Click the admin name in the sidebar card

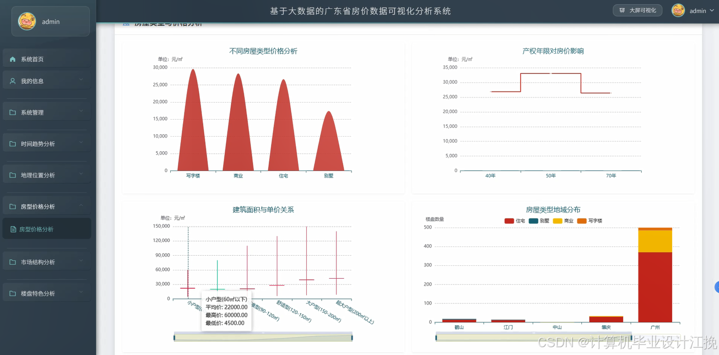pos(51,22)
